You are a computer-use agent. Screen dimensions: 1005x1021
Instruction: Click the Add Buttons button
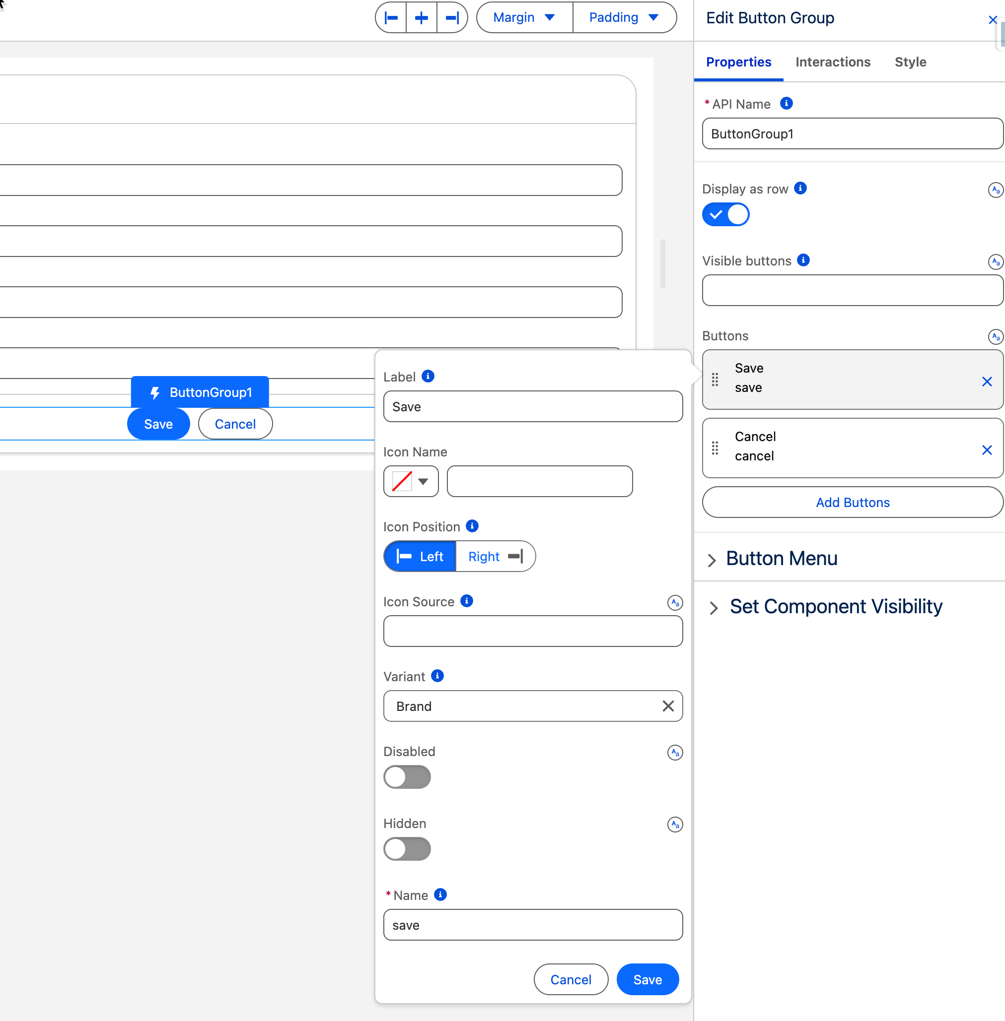point(852,502)
